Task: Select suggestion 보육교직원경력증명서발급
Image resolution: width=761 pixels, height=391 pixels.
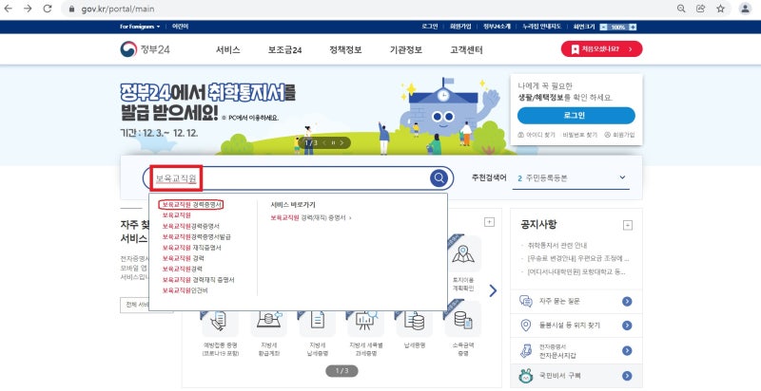Action: tap(196, 236)
